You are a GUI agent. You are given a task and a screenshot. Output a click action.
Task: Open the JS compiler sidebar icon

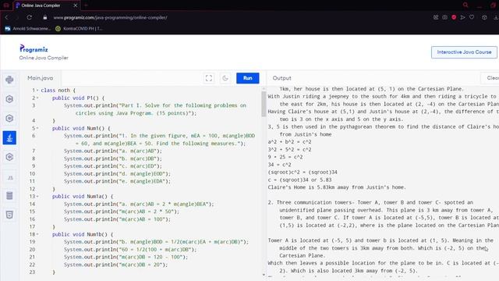[9, 177]
